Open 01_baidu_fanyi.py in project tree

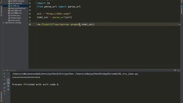tap(17, 1)
